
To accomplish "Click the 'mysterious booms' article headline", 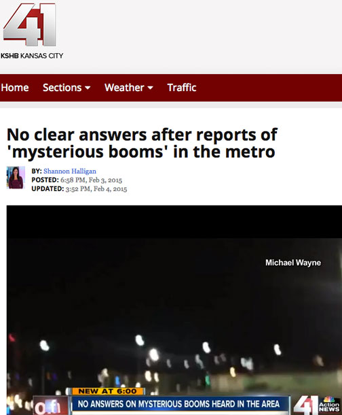I will (x=142, y=143).
